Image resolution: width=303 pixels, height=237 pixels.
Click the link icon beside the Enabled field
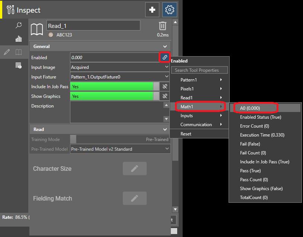(165, 58)
